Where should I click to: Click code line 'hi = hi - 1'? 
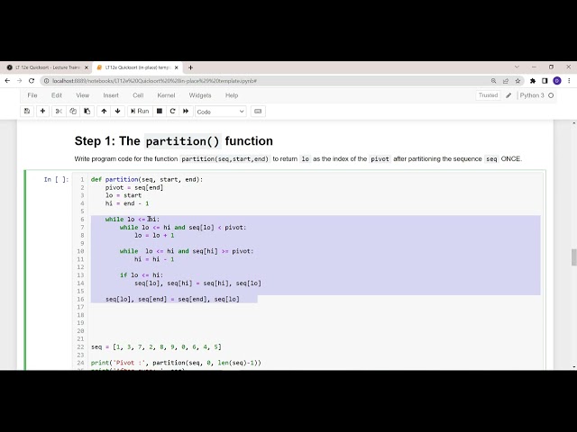coord(154,259)
